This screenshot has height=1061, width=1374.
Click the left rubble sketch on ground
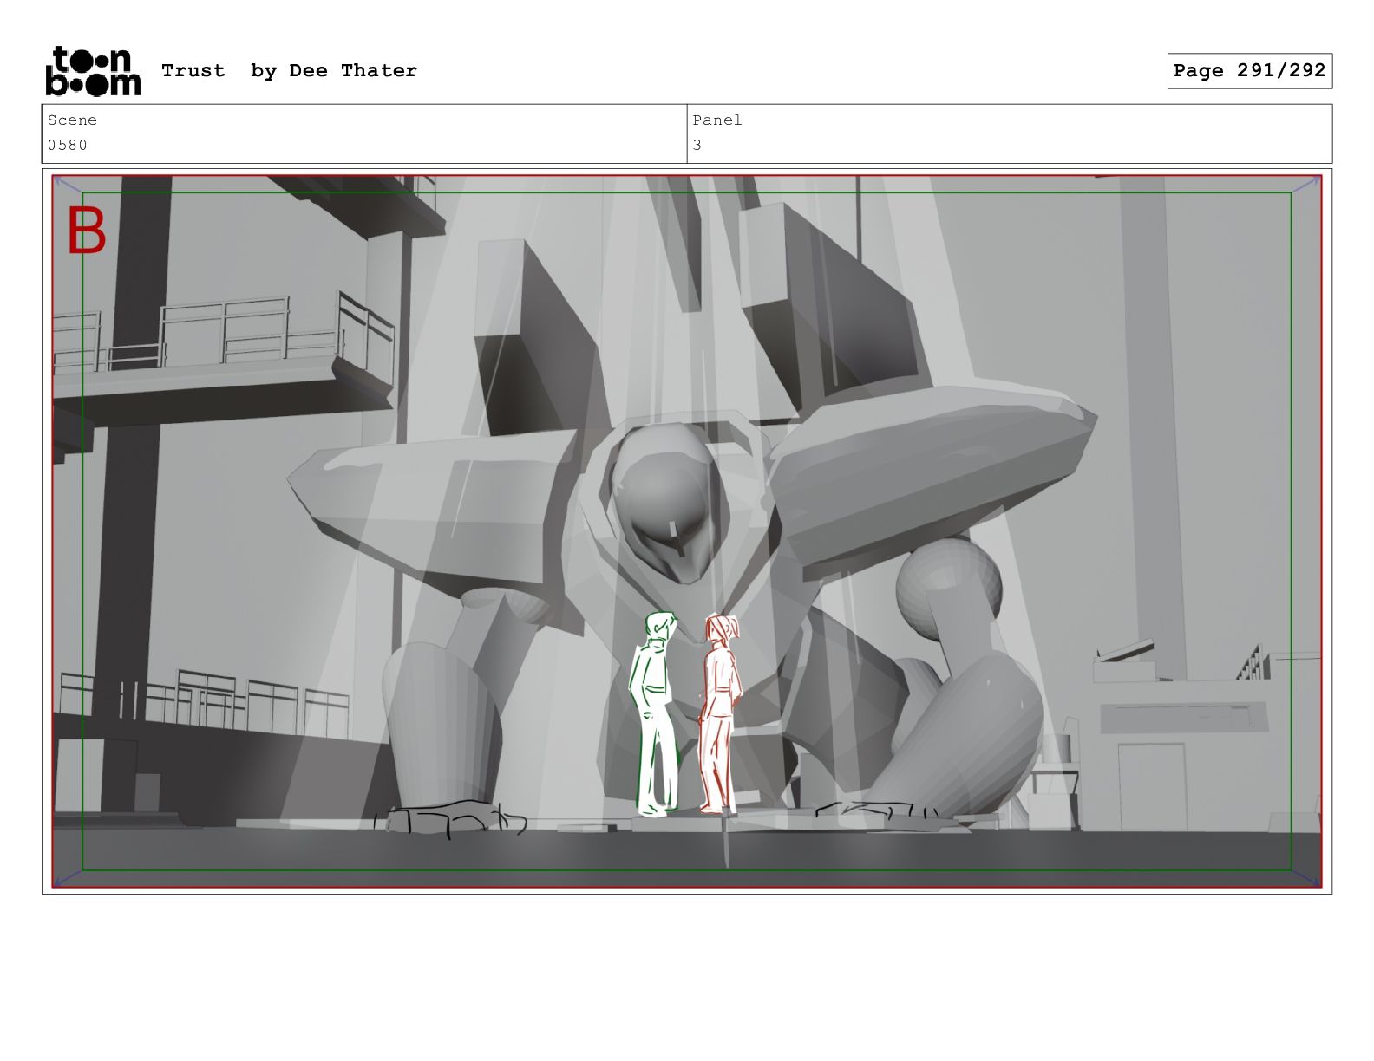coord(451,818)
